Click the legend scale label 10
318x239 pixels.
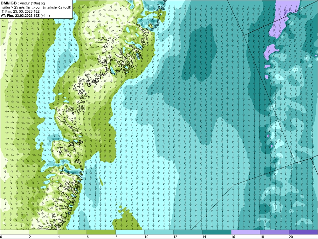tap(146, 237)
